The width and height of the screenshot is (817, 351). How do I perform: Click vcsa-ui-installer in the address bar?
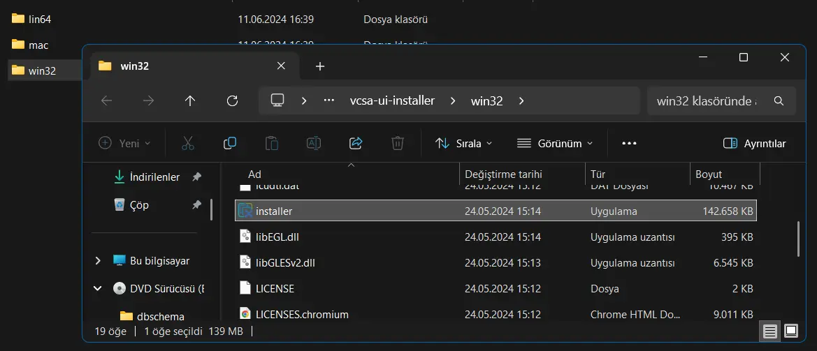tap(392, 101)
